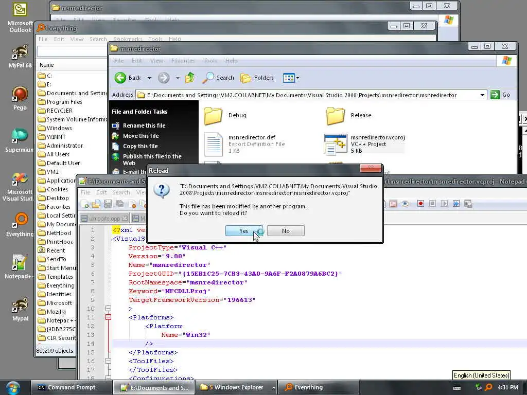Open Notepad++ desktop shortcut
This screenshot has height=395, width=527.
19,267
